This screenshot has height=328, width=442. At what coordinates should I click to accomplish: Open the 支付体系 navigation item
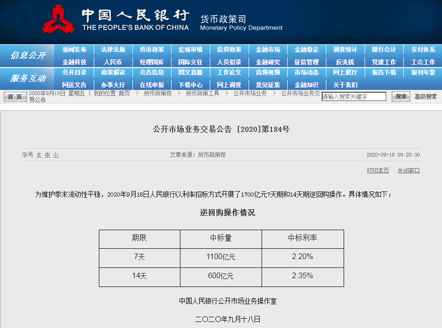pyautogui.click(x=423, y=50)
